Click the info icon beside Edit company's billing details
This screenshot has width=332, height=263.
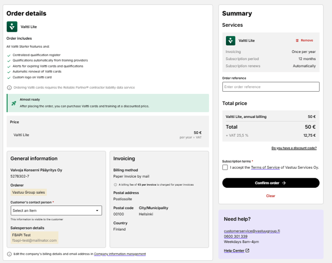(x=9, y=254)
